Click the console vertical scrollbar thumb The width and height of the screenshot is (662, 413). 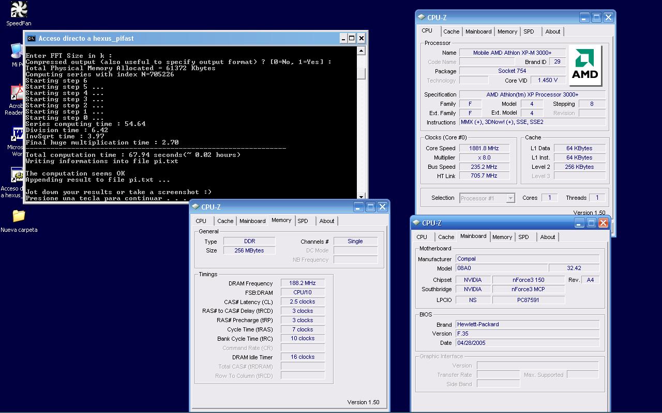362,74
